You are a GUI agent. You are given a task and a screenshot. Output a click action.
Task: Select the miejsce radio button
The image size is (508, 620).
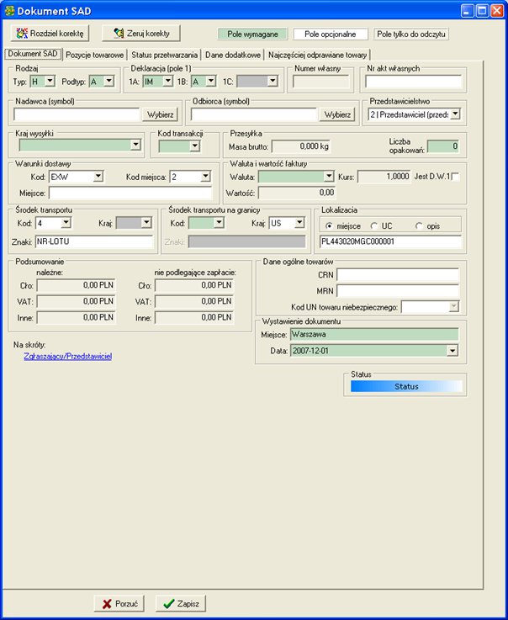tap(329, 226)
